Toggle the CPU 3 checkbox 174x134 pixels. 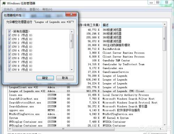click(x=9, y=47)
